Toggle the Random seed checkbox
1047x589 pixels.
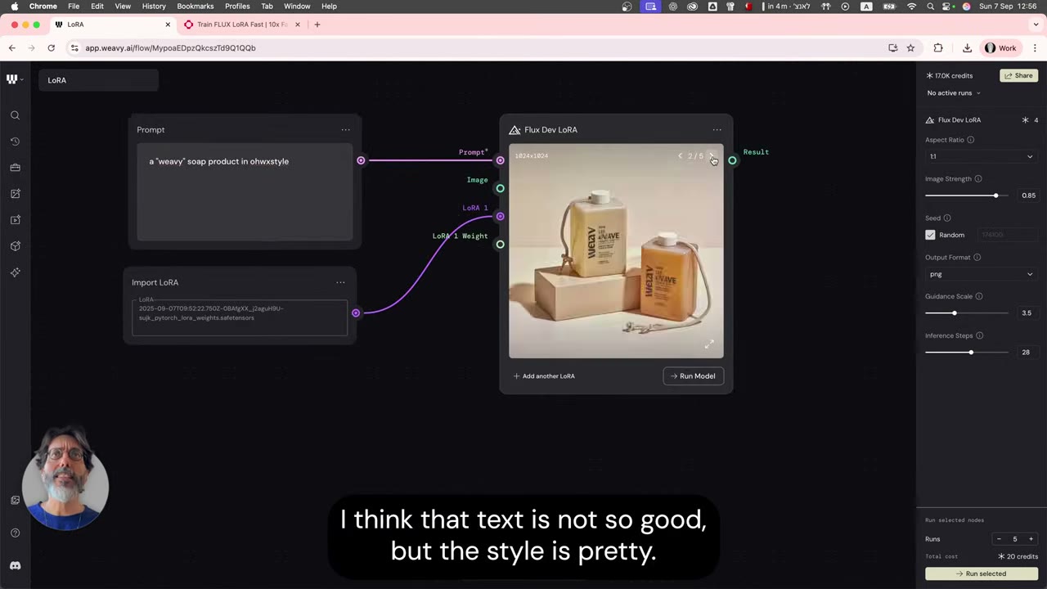(x=930, y=235)
